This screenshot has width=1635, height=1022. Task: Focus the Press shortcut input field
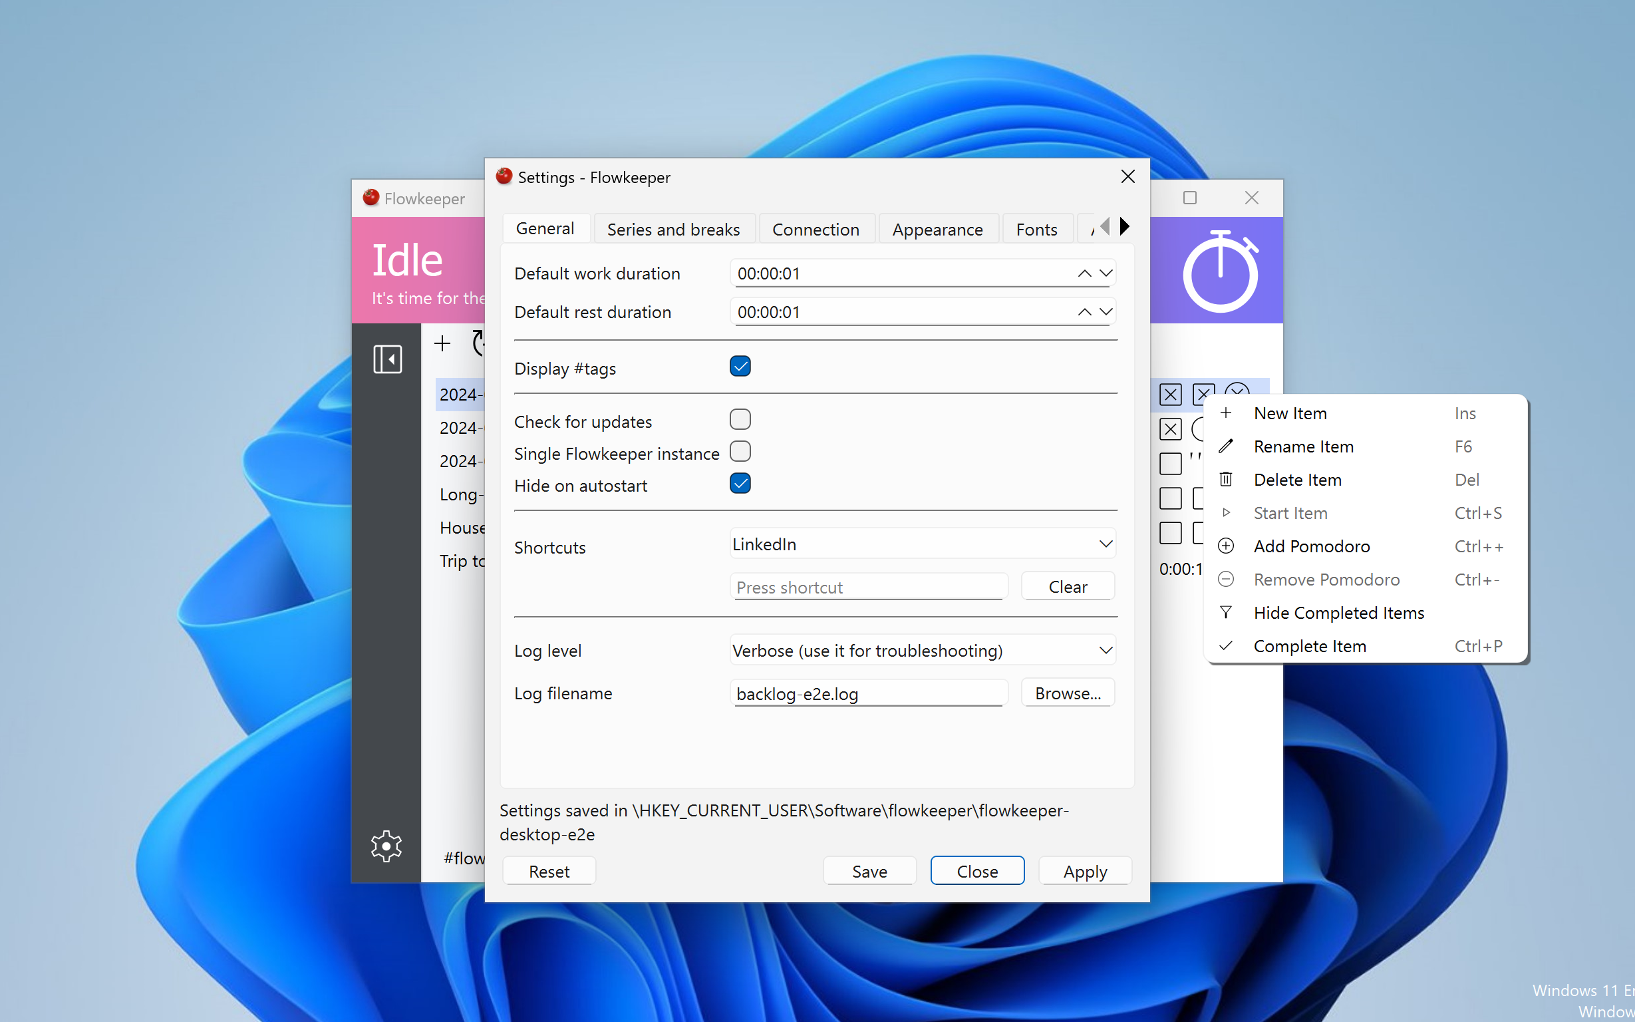pos(869,587)
